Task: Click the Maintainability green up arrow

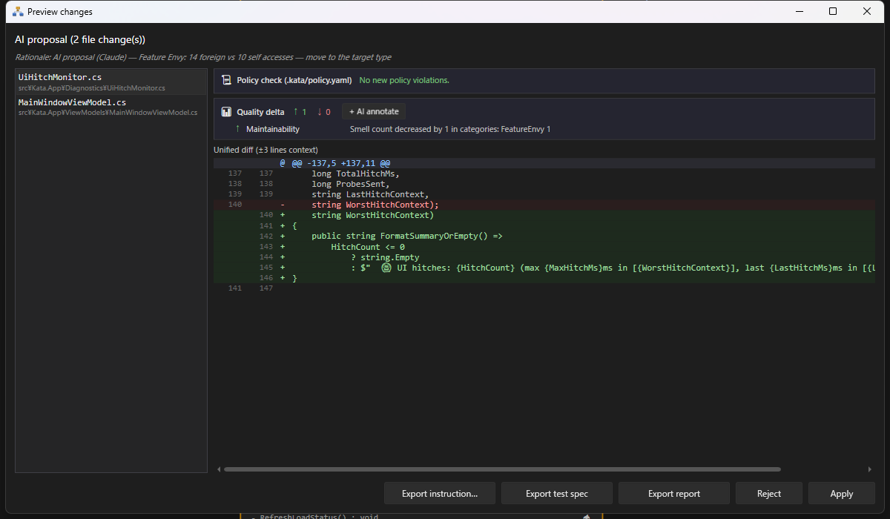Action: pyautogui.click(x=237, y=129)
